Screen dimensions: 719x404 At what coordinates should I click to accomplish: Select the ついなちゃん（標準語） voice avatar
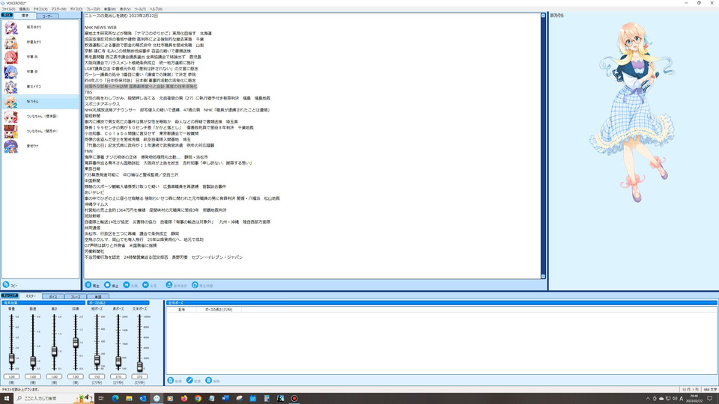[11, 117]
